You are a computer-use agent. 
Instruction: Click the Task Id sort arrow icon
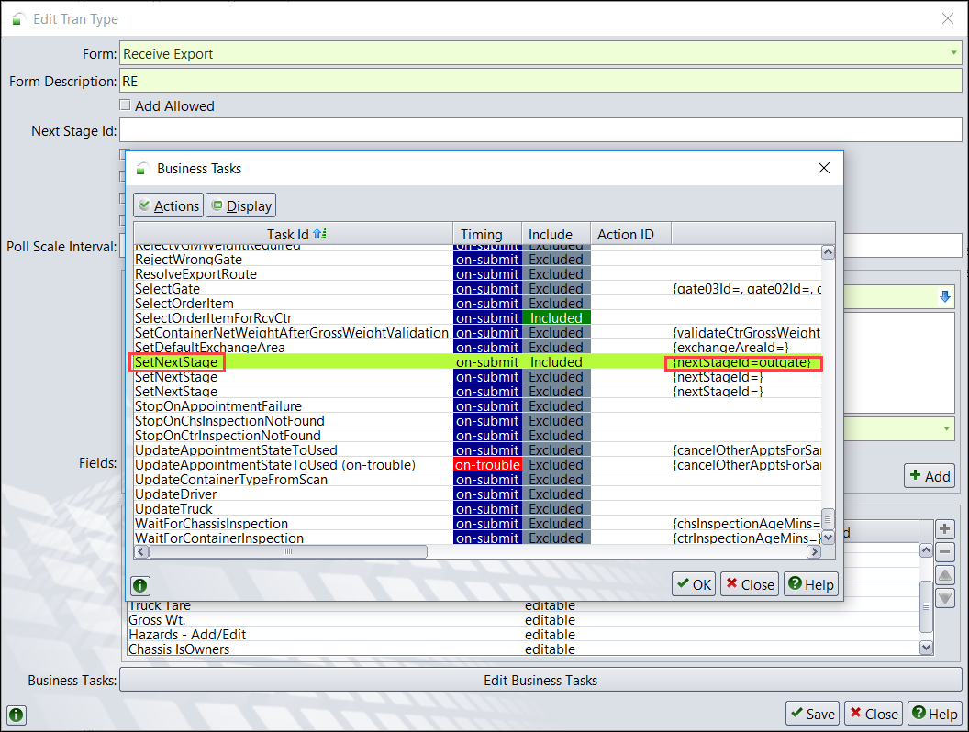tap(319, 234)
